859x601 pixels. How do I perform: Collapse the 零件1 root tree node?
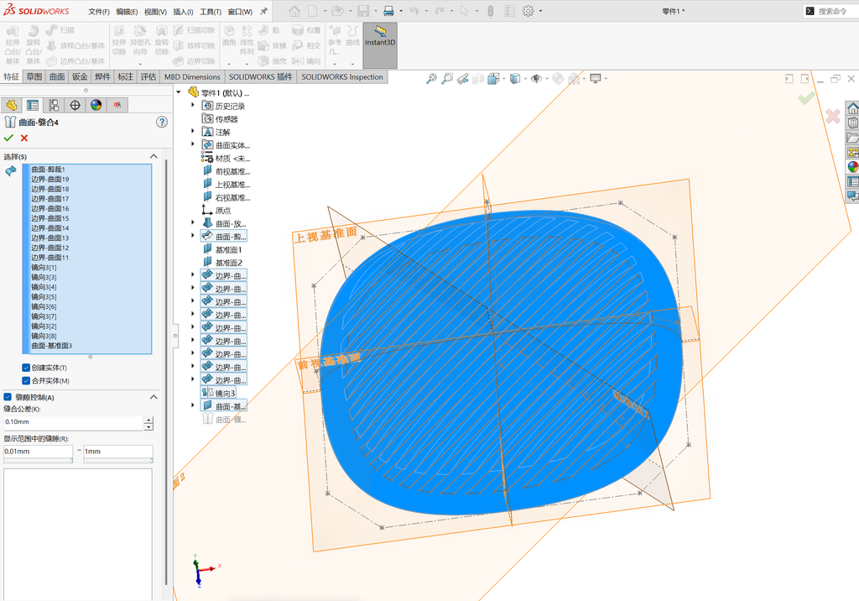click(x=179, y=92)
